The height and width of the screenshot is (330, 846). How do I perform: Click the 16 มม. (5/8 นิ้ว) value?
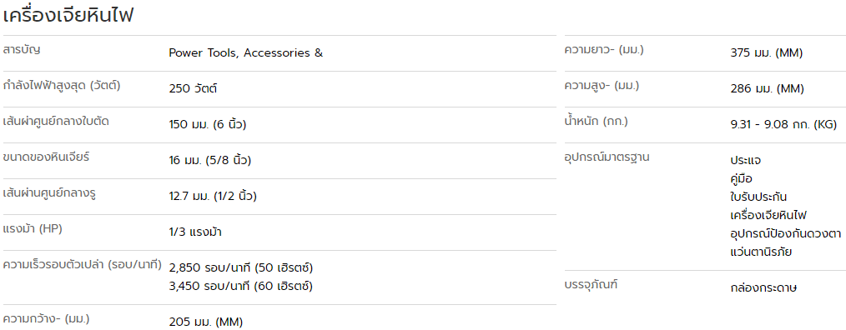[x=210, y=161]
